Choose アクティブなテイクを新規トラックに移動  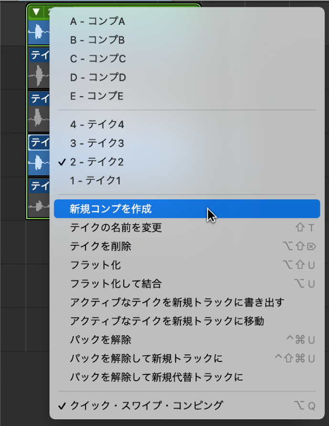(187, 321)
